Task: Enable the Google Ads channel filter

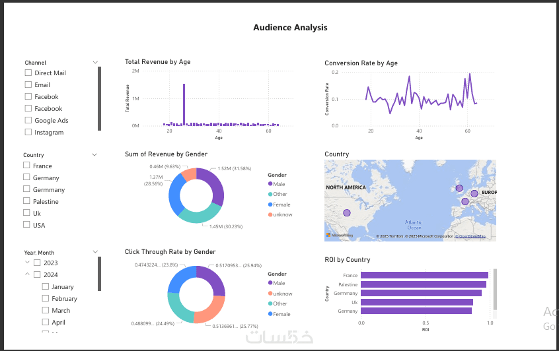Action: tap(28, 120)
